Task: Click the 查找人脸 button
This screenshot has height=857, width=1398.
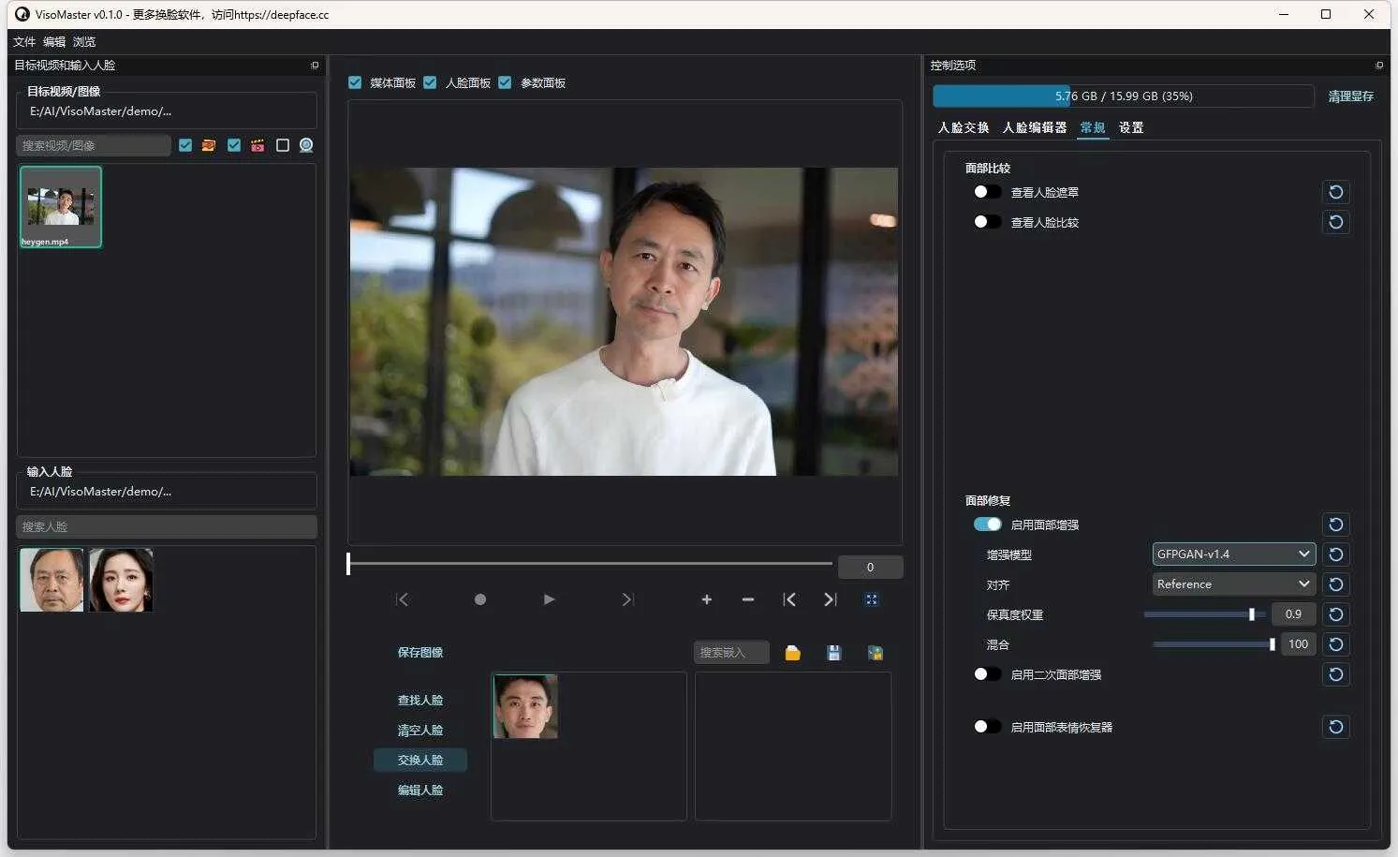Action: [420, 701]
